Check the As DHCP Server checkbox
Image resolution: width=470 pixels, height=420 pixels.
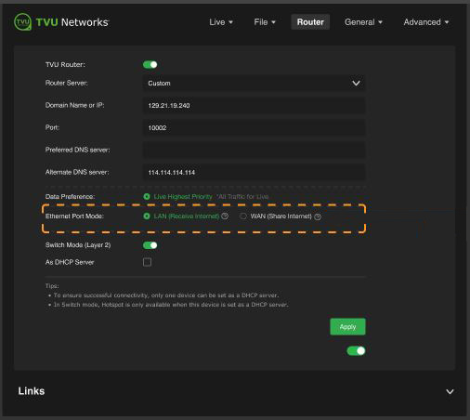(147, 262)
